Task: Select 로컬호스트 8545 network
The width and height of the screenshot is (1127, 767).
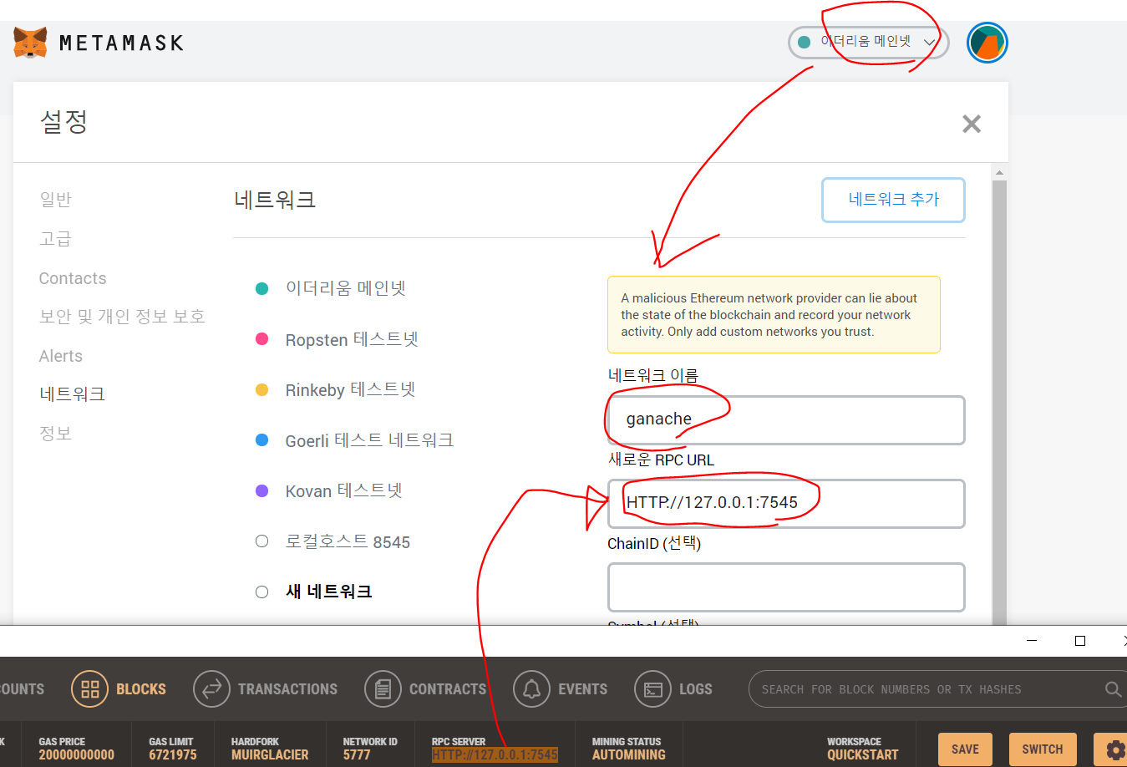Action: click(x=348, y=541)
